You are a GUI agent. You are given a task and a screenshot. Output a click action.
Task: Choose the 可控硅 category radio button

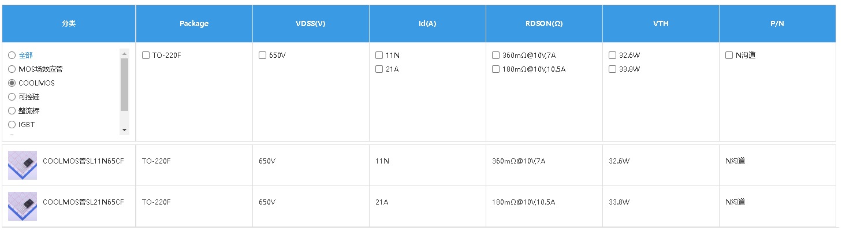tap(12, 97)
